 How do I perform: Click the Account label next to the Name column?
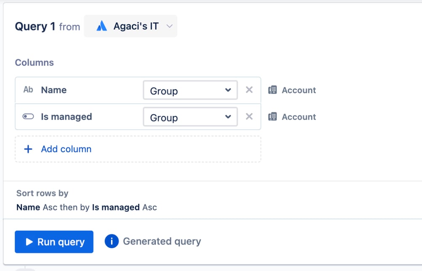299,90
